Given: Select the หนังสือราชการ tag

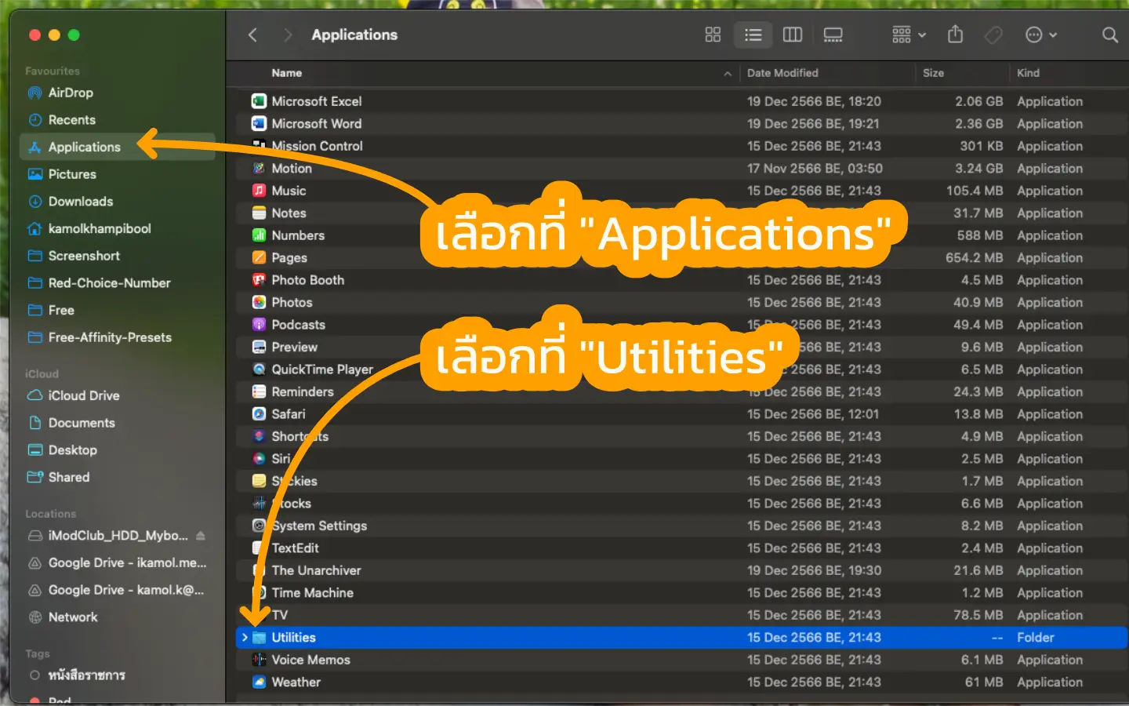Looking at the screenshot, I should point(117,675).
